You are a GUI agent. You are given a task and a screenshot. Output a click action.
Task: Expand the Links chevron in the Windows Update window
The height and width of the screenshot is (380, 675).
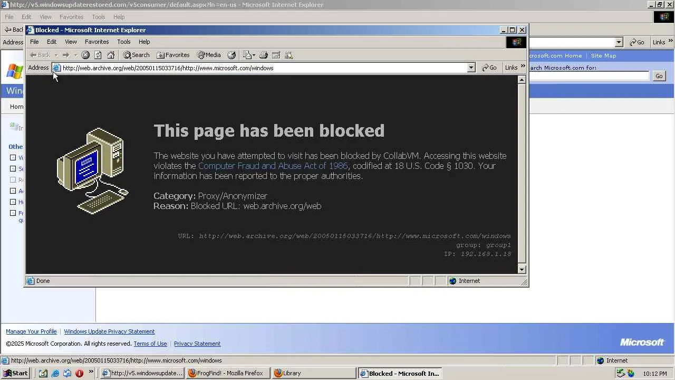[x=671, y=41]
